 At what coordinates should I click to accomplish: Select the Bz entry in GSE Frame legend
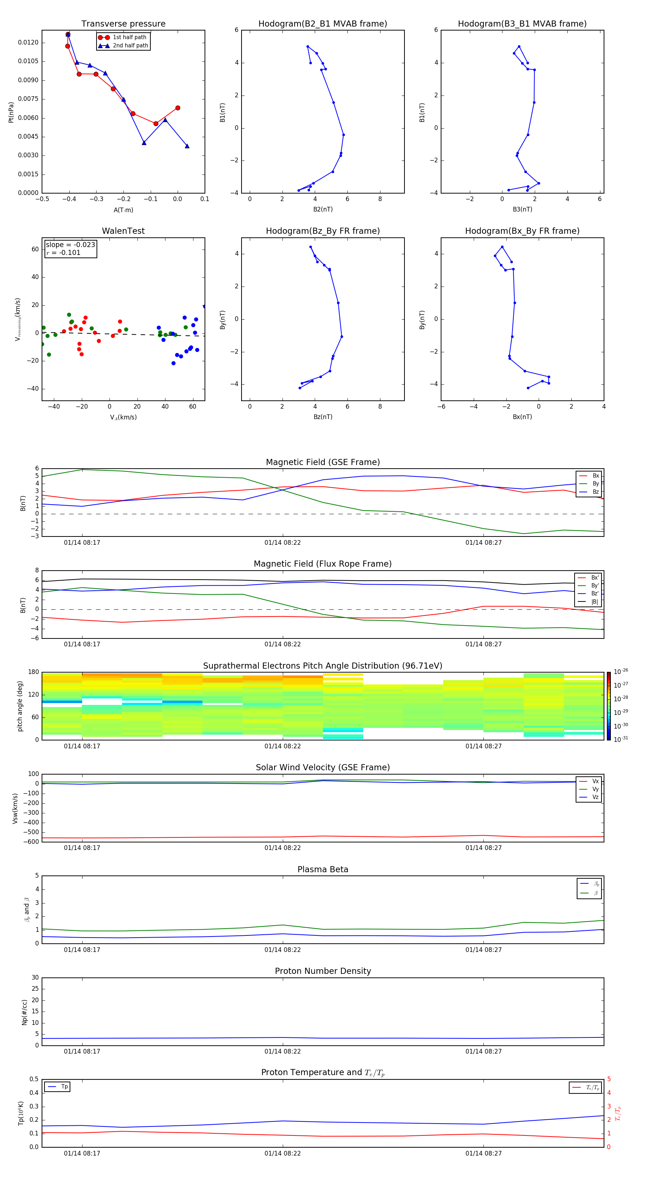pyautogui.click(x=589, y=492)
